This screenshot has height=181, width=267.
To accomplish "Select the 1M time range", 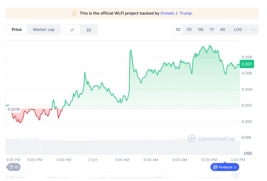I will pyautogui.click(x=200, y=29).
